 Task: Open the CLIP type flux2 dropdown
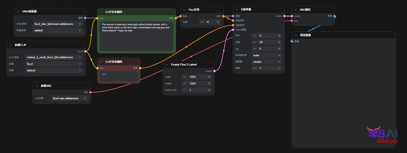[x=54, y=64]
